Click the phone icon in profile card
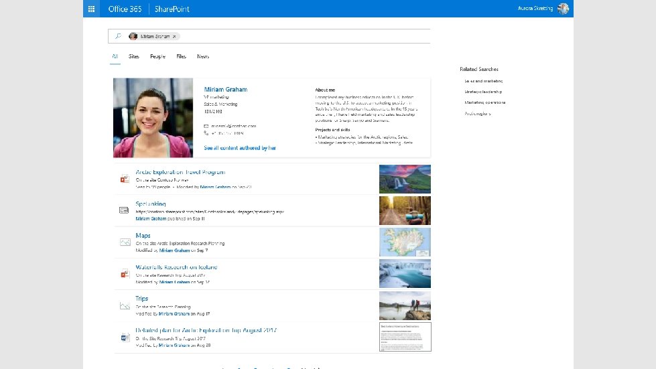Image resolution: width=656 pixels, height=369 pixels. tap(206, 133)
